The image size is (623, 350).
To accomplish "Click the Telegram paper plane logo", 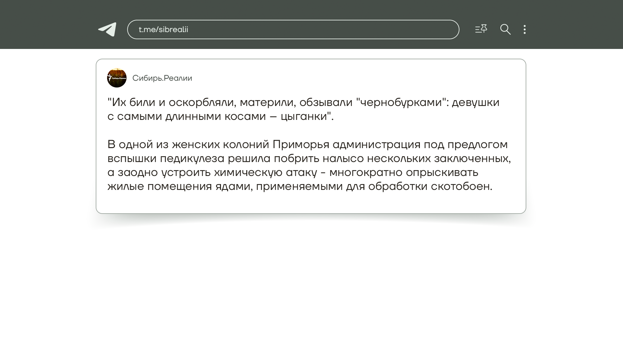I will (x=107, y=29).
